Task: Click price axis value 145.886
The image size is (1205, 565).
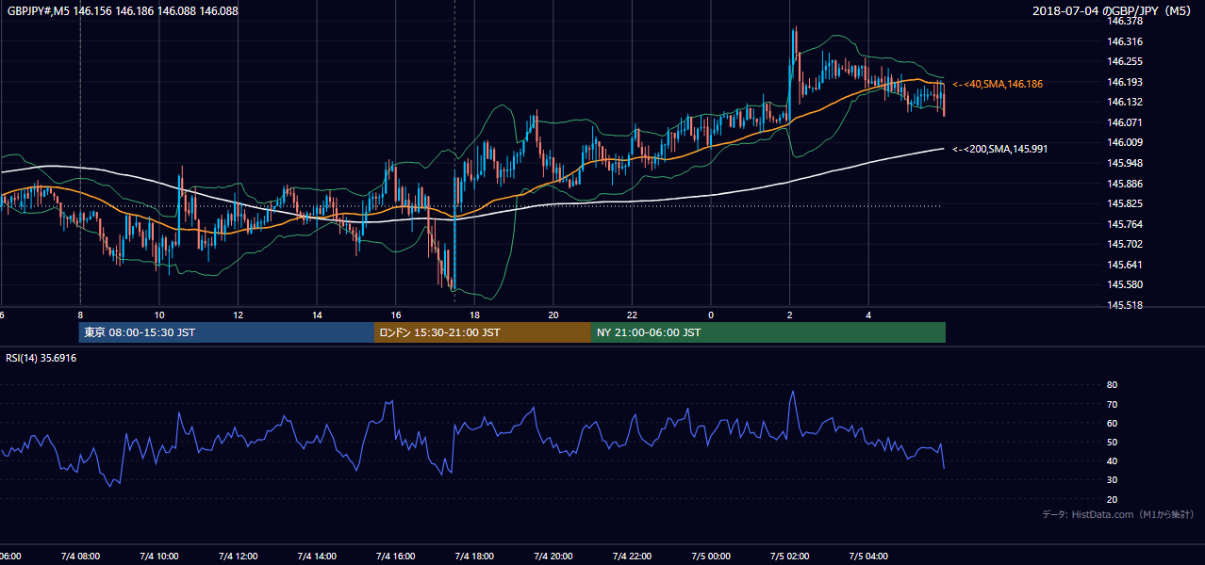Action: click(1125, 184)
